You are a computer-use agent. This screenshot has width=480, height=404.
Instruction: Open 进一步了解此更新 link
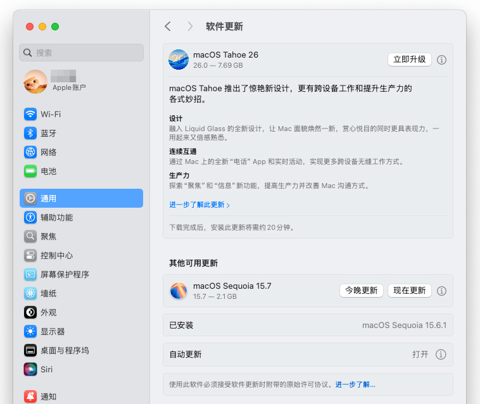click(199, 205)
